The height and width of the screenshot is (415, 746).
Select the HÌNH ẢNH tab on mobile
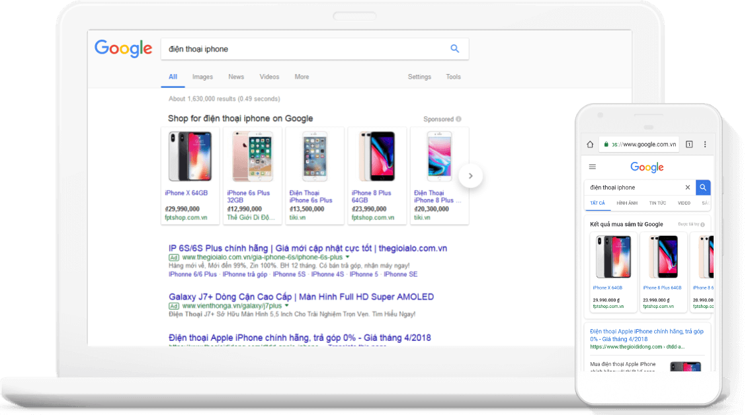pos(627,203)
